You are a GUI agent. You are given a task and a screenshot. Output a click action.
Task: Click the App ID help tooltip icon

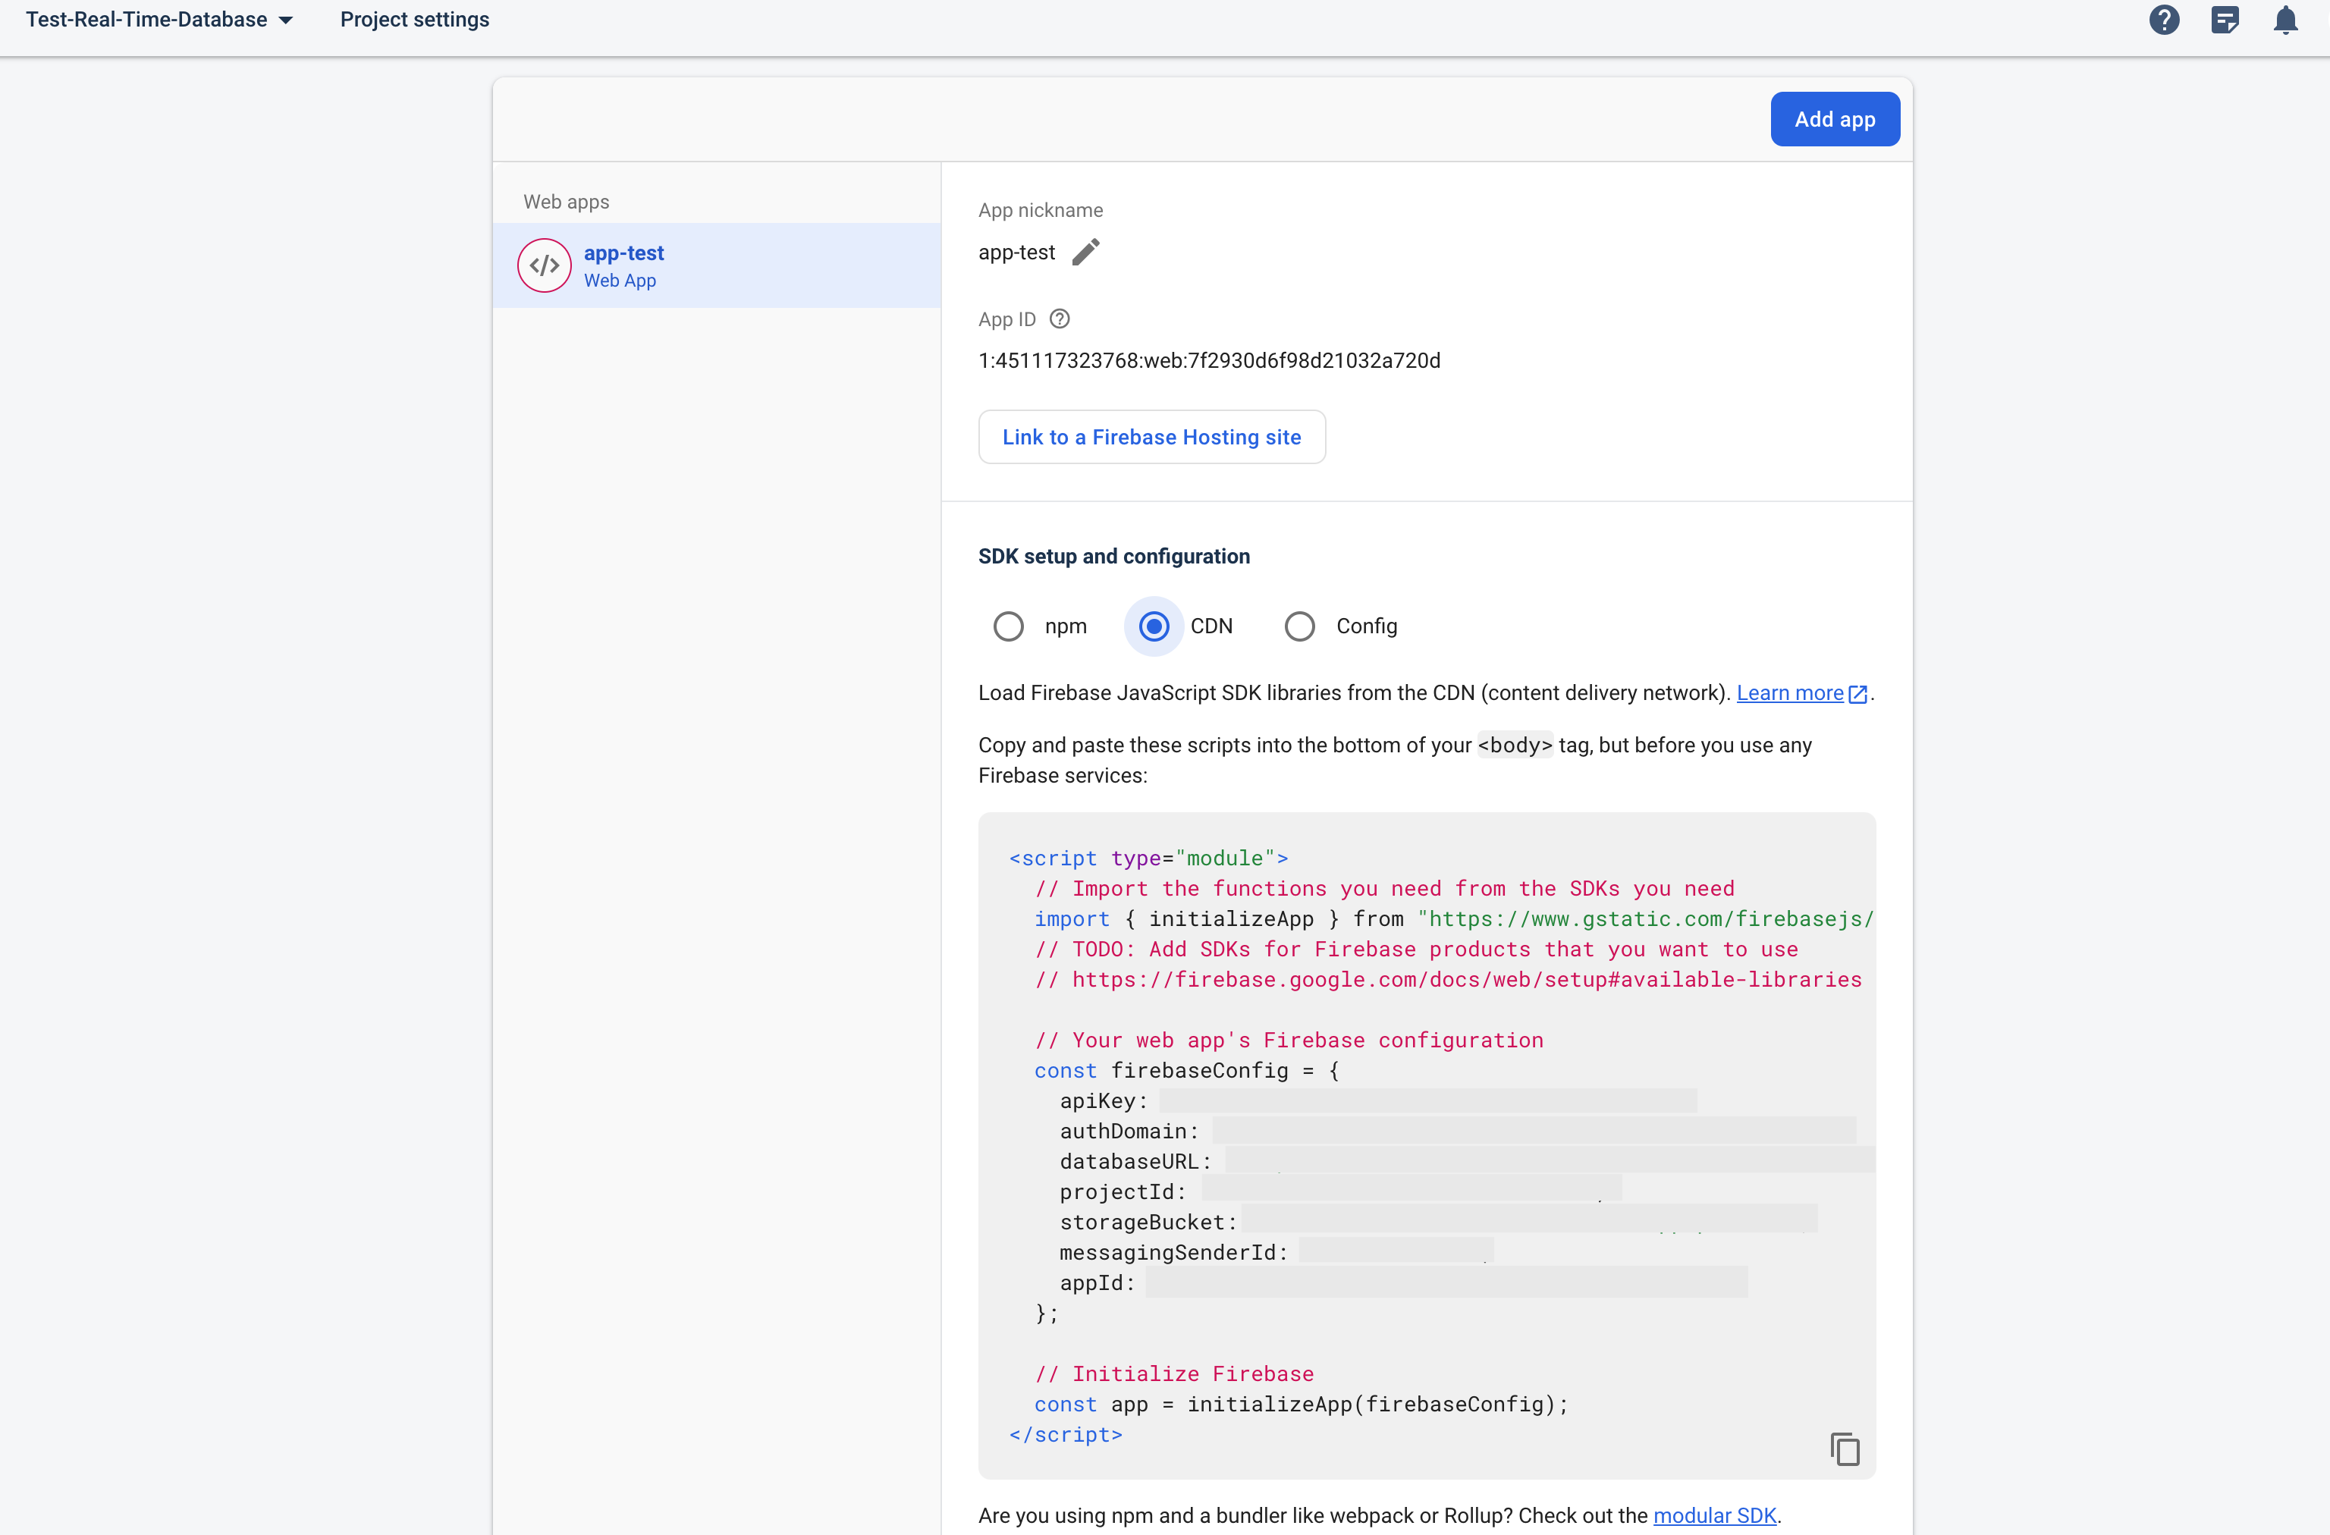(x=1060, y=319)
